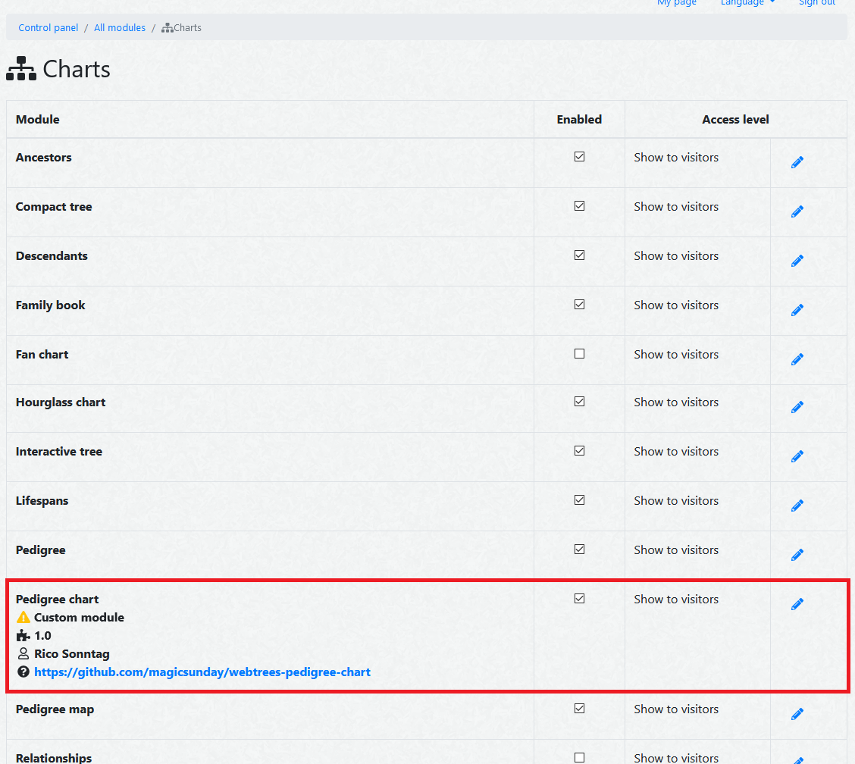This screenshot has height=764, width=855.
Task: Click Show to visitors in Lifespans row
Action: (x=676, y=500)
